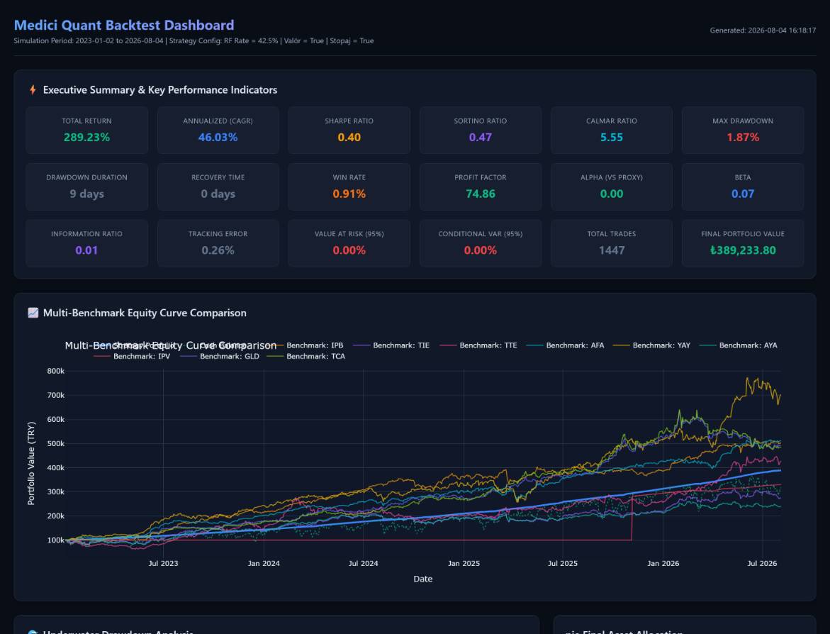
Task: Toggle the Benchmark: YAY legend entry
Action: pyautogui.click(x=651, y=345)
